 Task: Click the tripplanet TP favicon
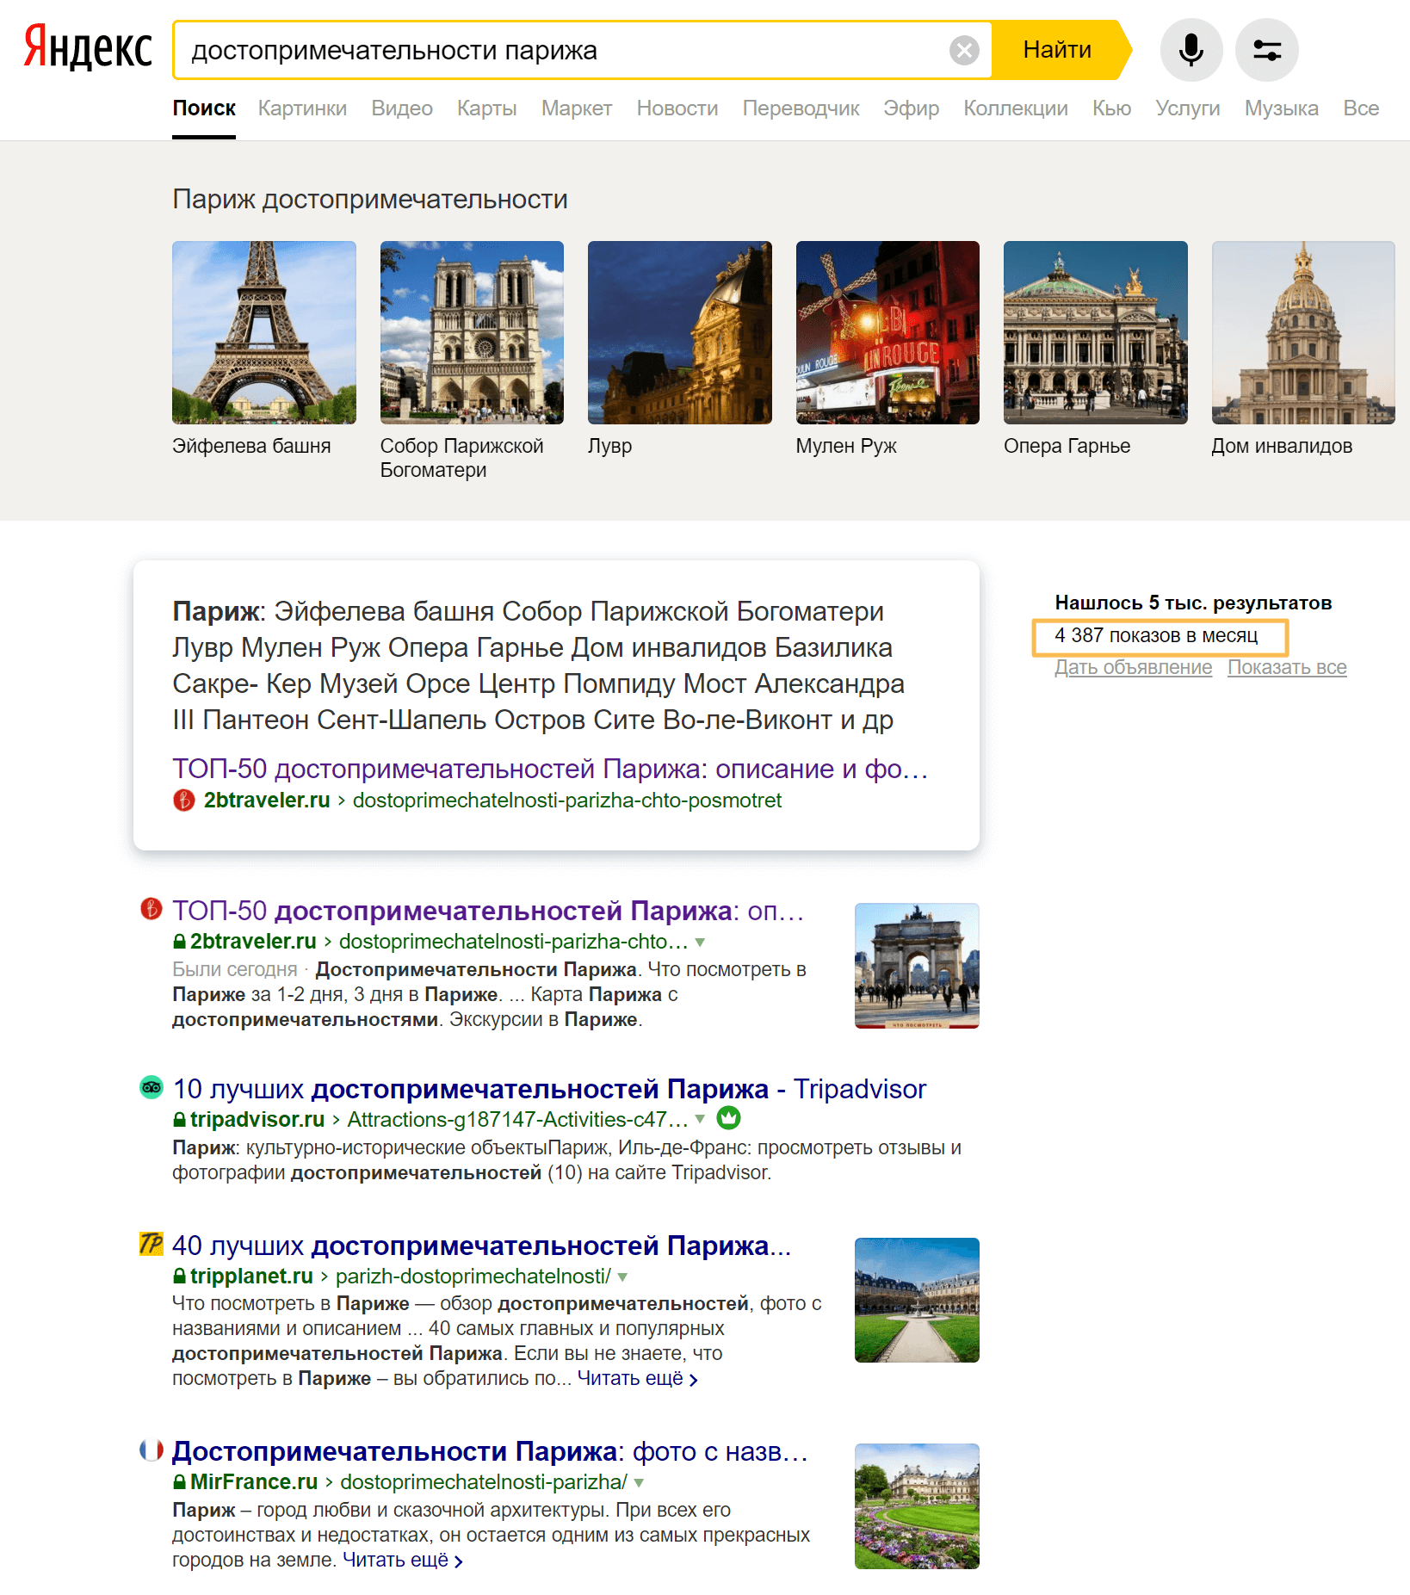[152, 1244]
